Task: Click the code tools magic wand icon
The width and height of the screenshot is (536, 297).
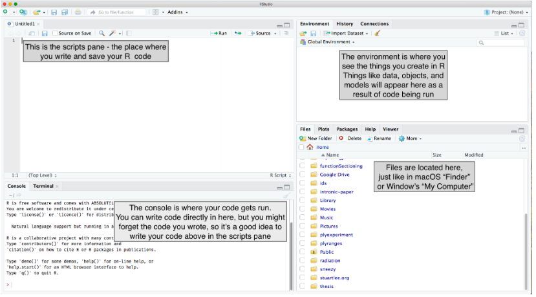Action: click(x=112, y=33)
